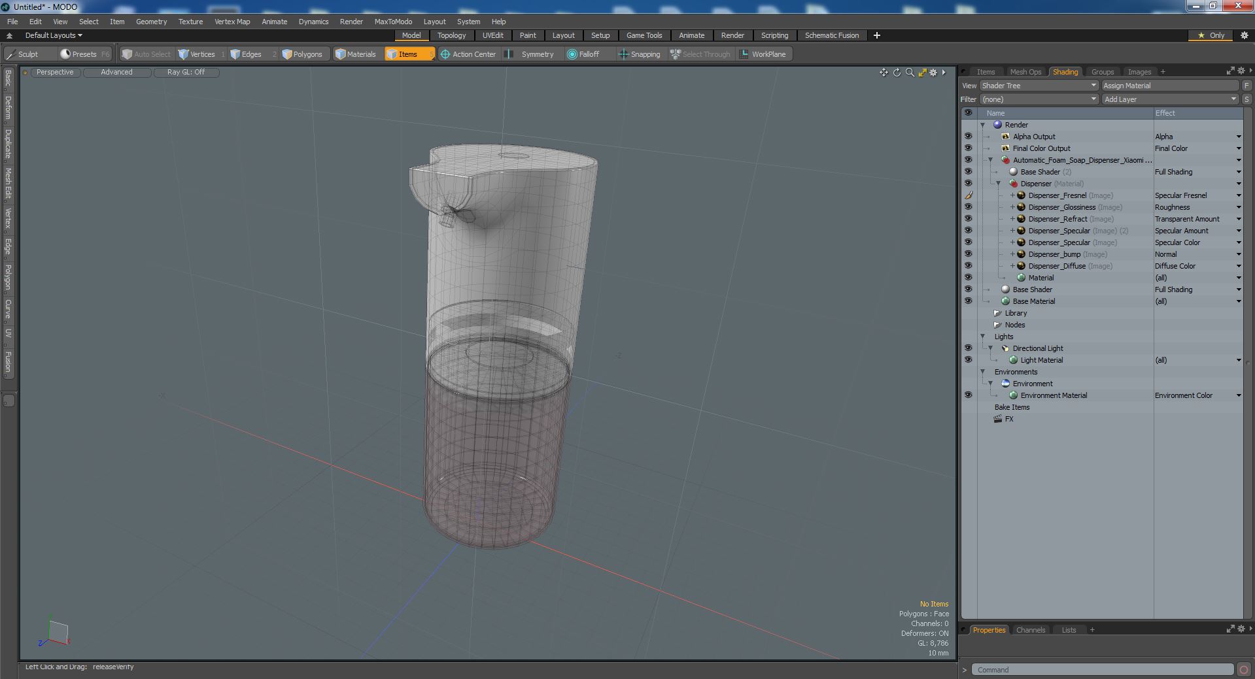Switch to the Topology layout tab

(x=452, y=35)
